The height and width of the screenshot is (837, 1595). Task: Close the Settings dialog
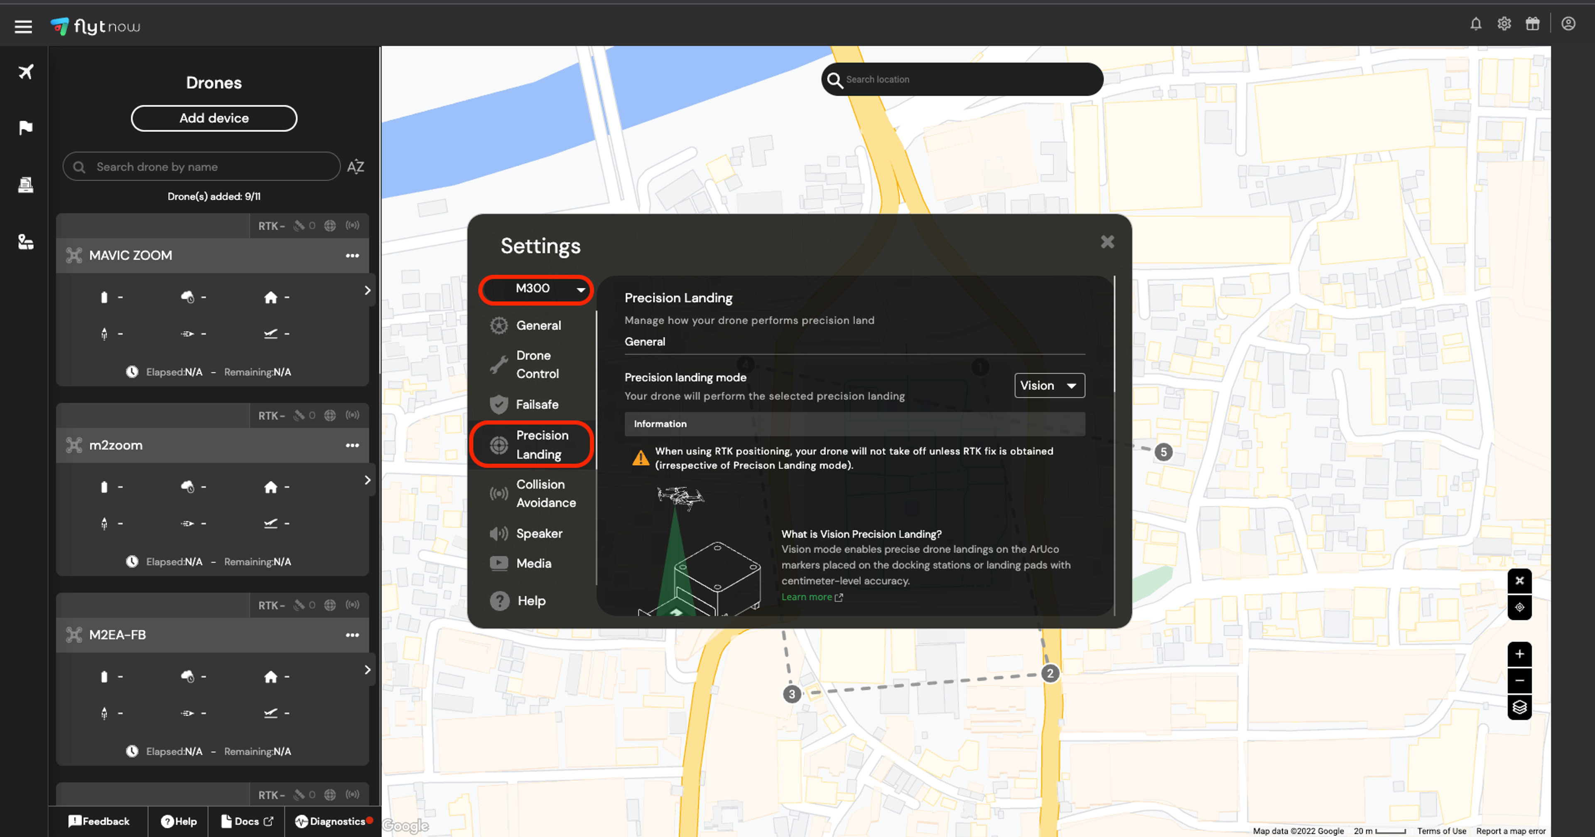(1107, 242)
